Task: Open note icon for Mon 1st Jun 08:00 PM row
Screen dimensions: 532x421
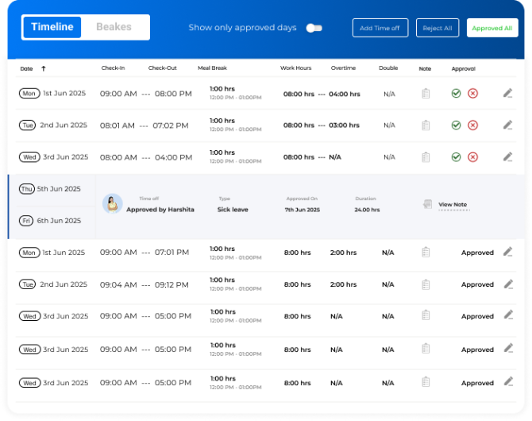Action: coord(426,94)
